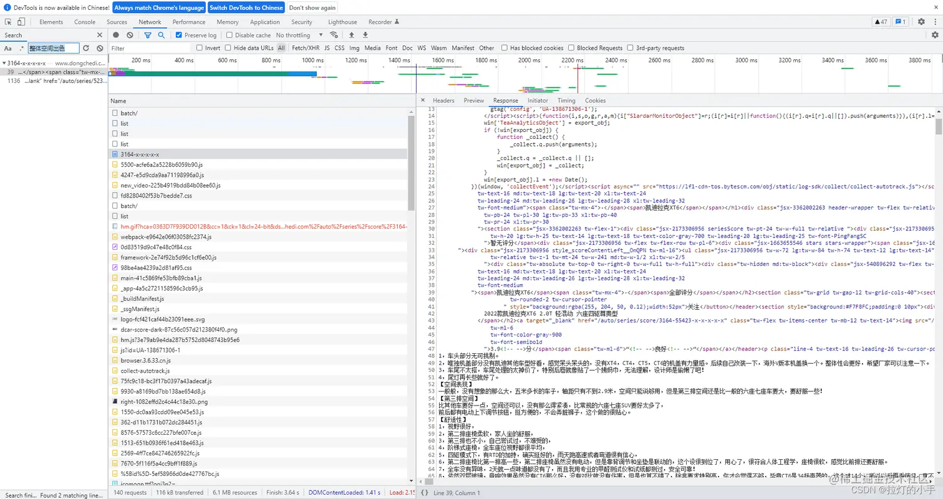Click Switch DevTools to Chinese
Image resolution: width=943 pixels, height=499 pixels.
click(x=246, y=7)
